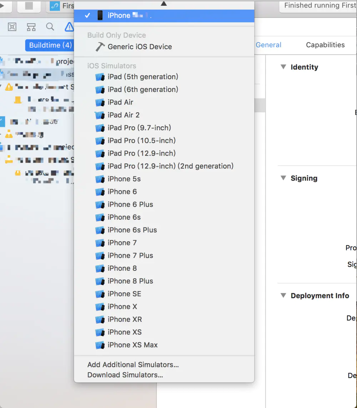
Task: Choose iPad Pro (12.9-inch) (2nd generation)
Action: pos(164,166)
